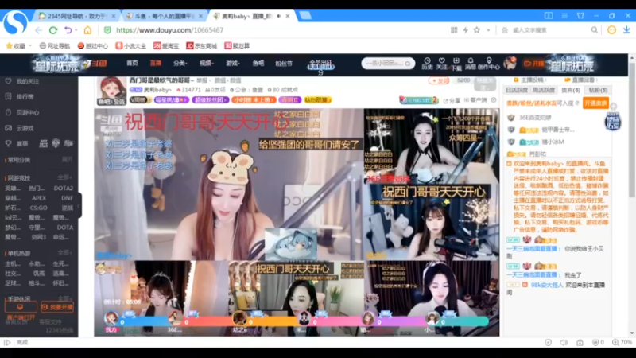Viewport: 636px width, 358px height.
Task: Click the search box magnifier icon in browser
Action: pos(594,30)
